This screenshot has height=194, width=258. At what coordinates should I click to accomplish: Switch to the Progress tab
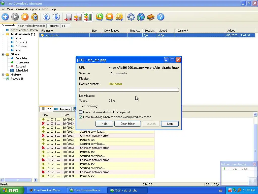pos(62,109)
